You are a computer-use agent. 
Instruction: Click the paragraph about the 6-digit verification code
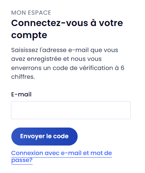tap(68, 63)
